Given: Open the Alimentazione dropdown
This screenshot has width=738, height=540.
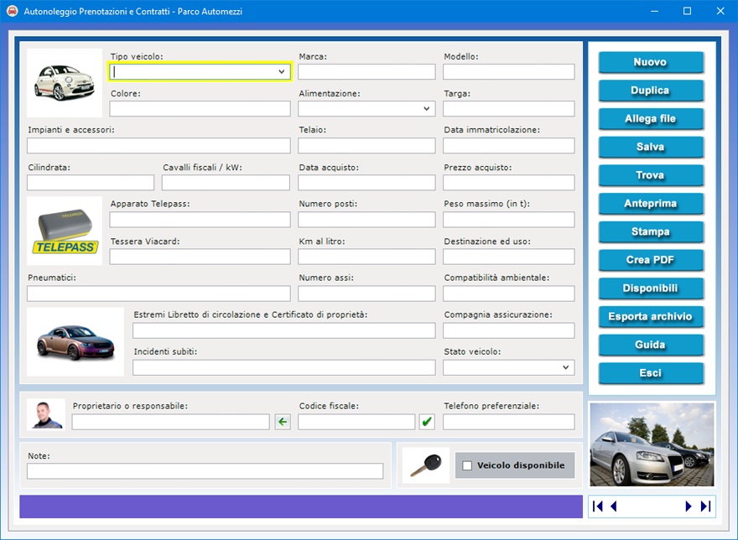Looking at the screenshot, I should pos(426,109).
